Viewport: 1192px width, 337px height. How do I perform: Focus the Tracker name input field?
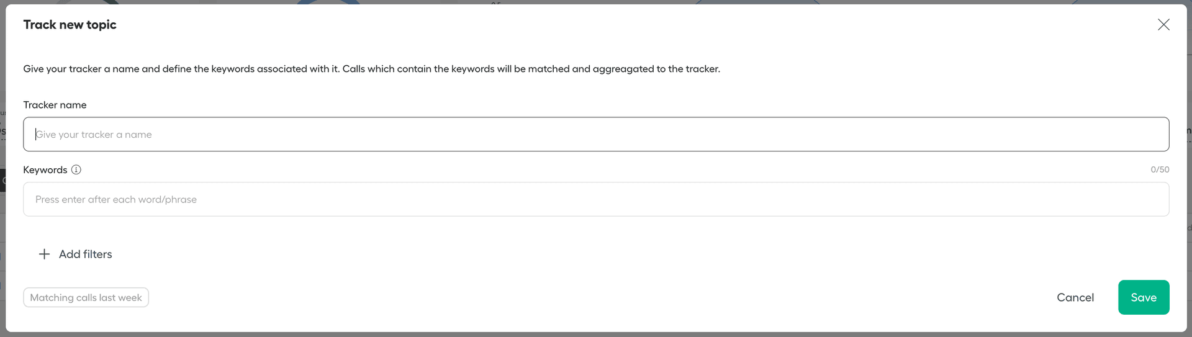tap(596, 134)
